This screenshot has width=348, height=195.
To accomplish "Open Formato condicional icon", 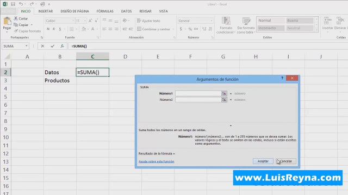I will tap(226, 21).
